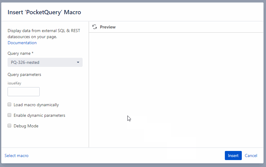The image size is (266, 167).
Task: Click the small issueKey parameter label
Action: pos(14,83)
